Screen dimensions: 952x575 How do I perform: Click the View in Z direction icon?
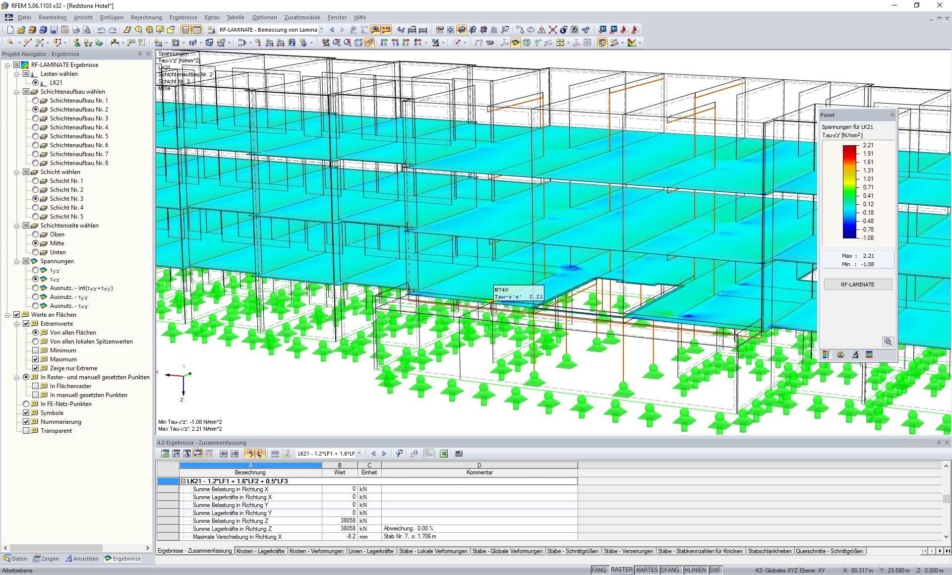pos(406,43)
